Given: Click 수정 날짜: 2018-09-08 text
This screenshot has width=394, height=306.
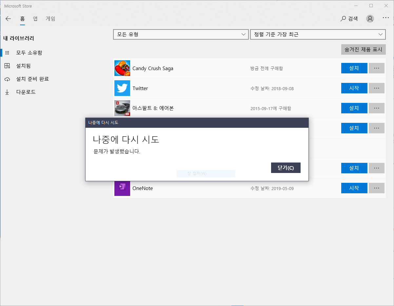Looking at the screenshot, I should (272, 88).
